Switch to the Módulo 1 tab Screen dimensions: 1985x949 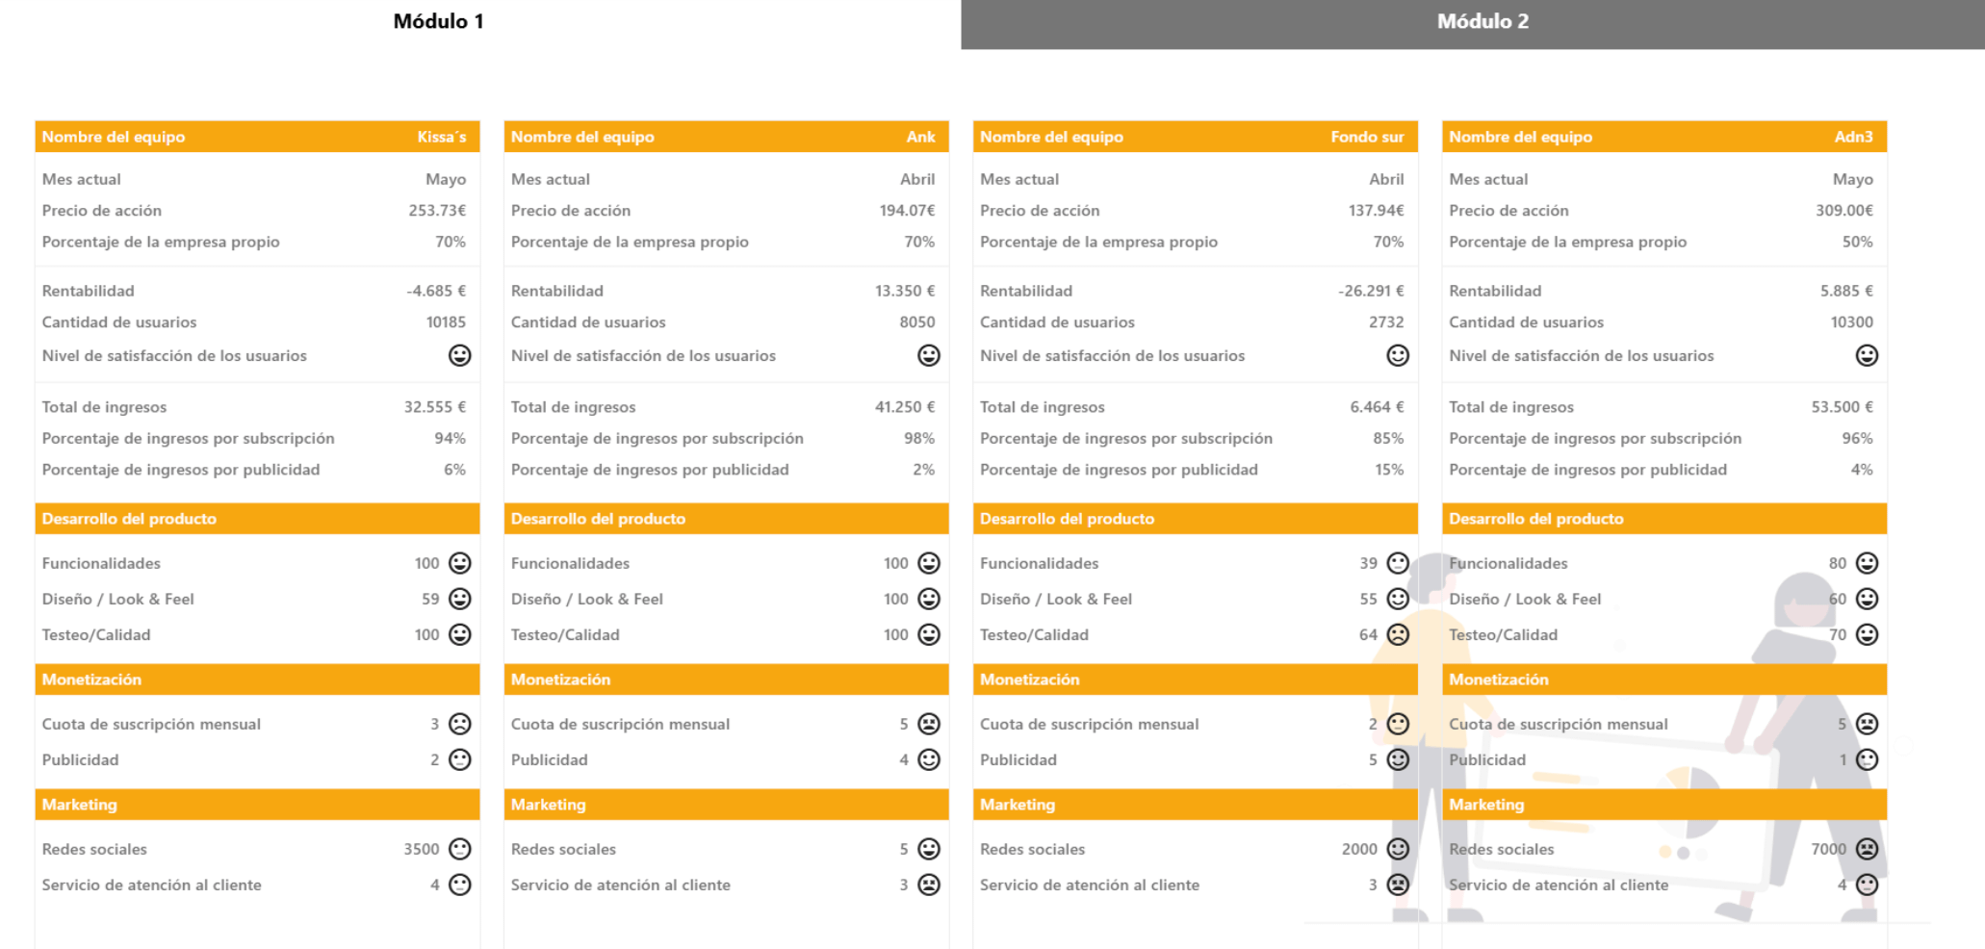438,21
